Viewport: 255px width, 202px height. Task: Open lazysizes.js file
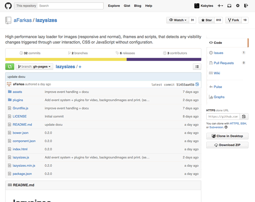tap(21, 157)
